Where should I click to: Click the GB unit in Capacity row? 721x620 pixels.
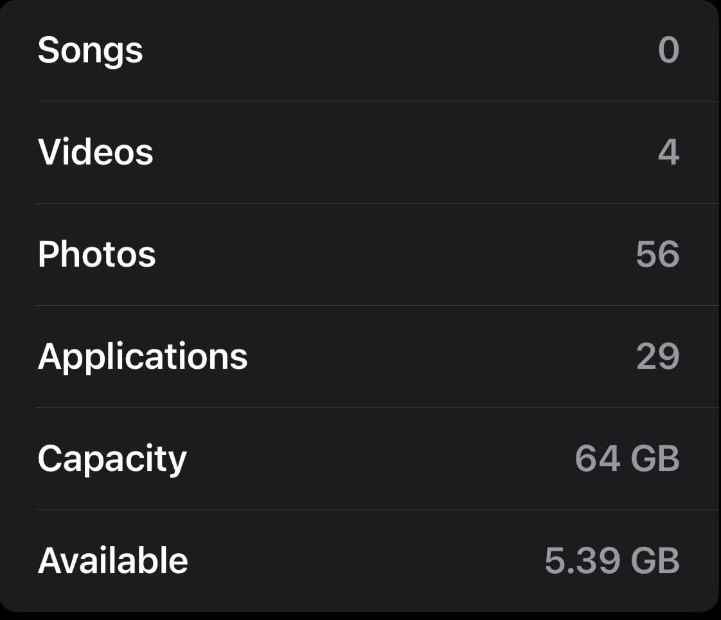(x=655, y=458)
